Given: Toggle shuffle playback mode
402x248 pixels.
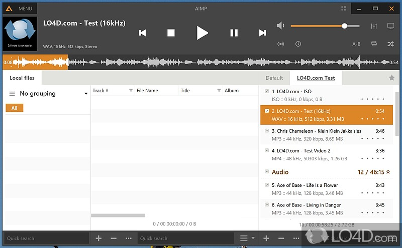Looking at the screenshot, I should pos(390,44).
